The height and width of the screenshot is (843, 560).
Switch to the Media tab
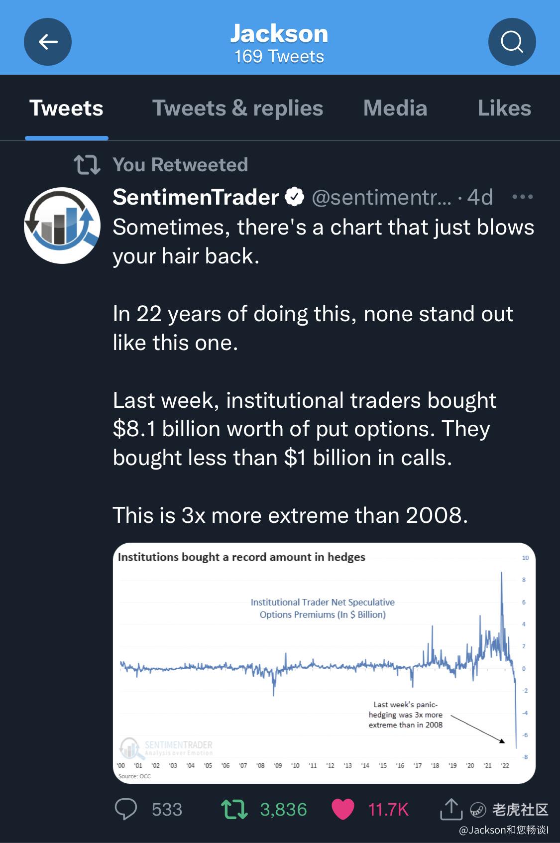(395, 108)
